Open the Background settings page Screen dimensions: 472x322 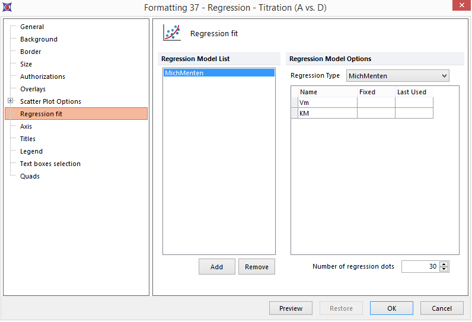click(39, 39)
